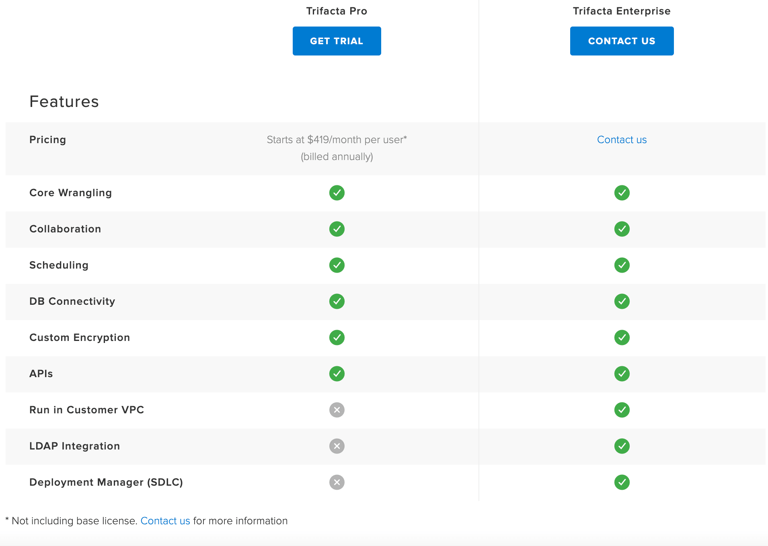768x546 pixels.
Task: Click the 'Starts at $419/month per user*' text
Action: 337,140
